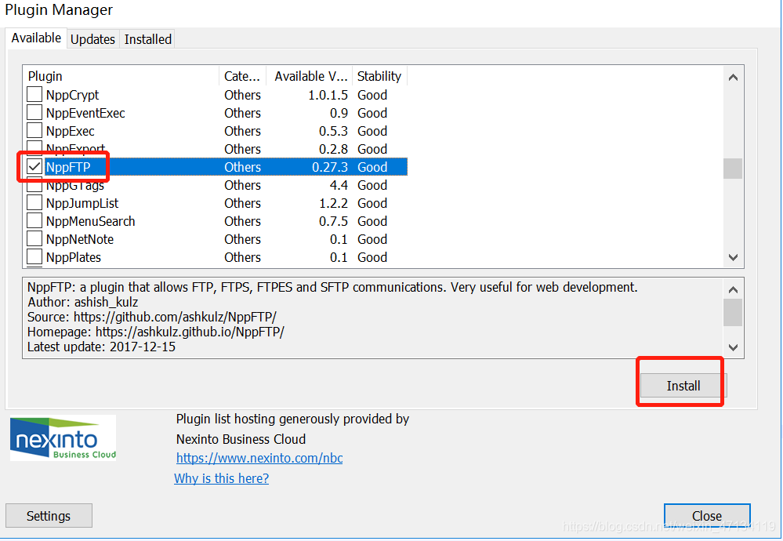Click the 'Latest update: 2017-12-15' line
The width and height of the screenshot is (783, 541).
[101, 347]
